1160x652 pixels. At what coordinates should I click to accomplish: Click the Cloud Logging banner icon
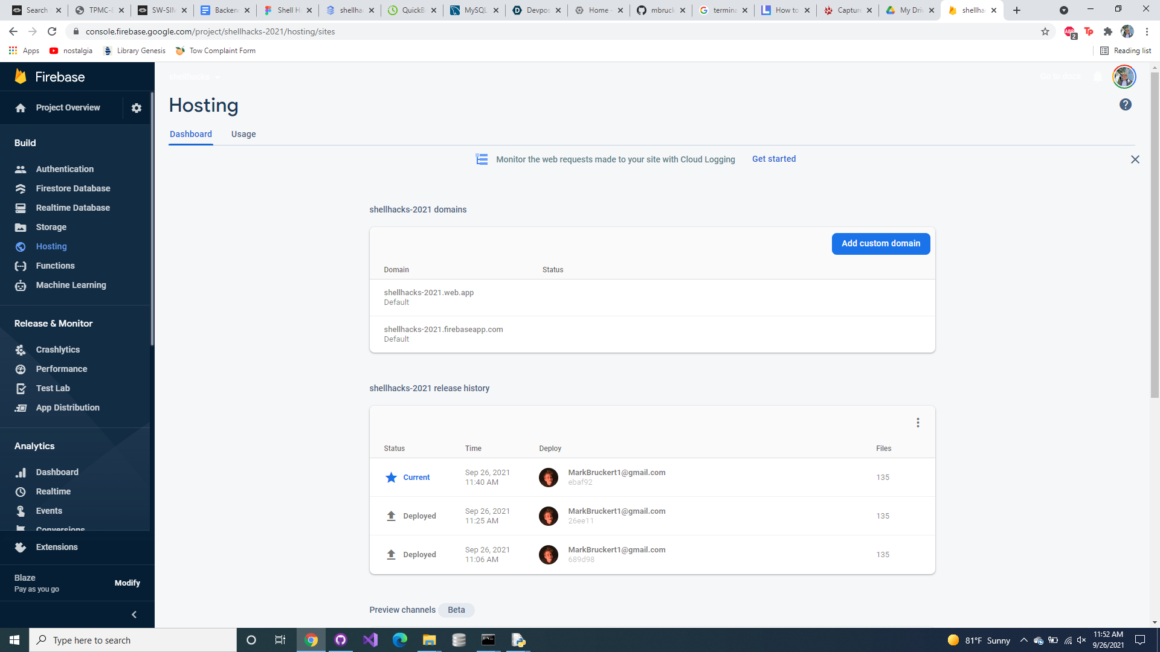point(482,159)
